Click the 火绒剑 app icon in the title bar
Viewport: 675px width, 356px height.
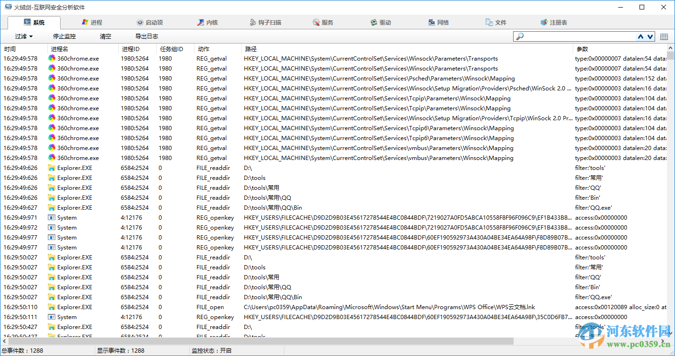(8, 7)
